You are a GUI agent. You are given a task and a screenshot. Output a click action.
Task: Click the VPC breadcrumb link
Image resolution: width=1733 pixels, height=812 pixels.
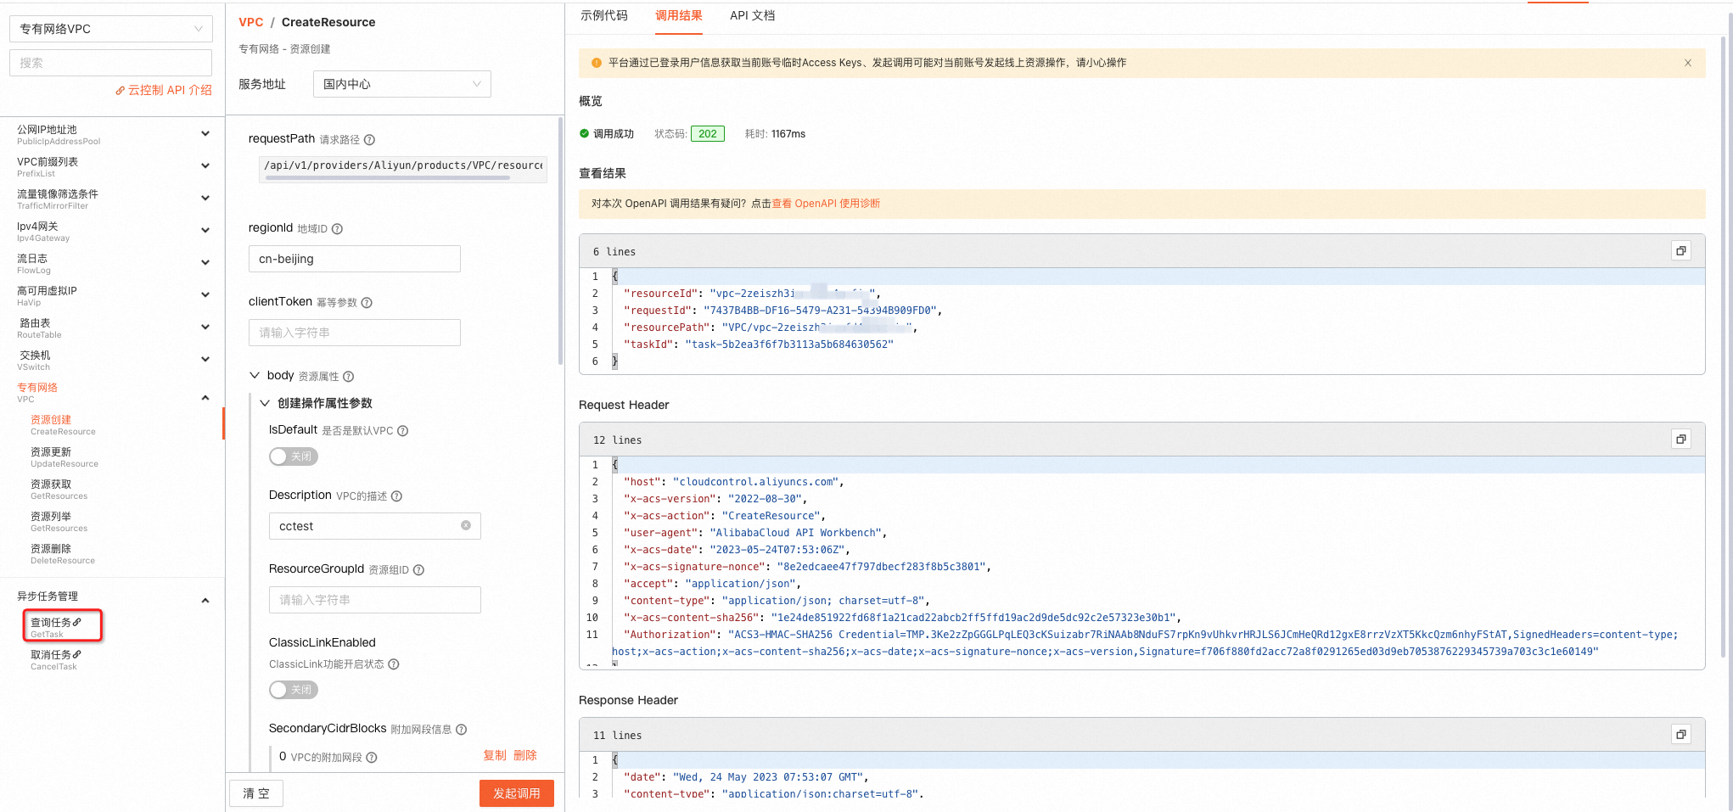(250, 22)
